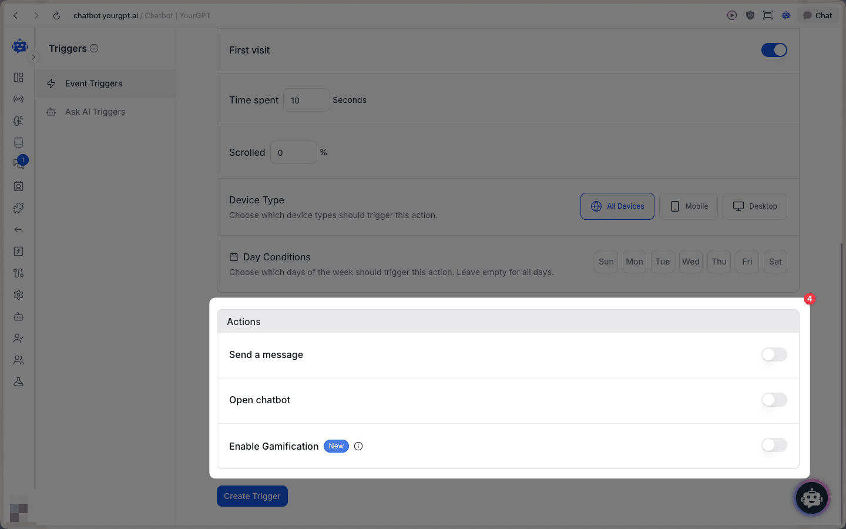
Task: Enable the Send a message toggle
Action: click(774, 354)
